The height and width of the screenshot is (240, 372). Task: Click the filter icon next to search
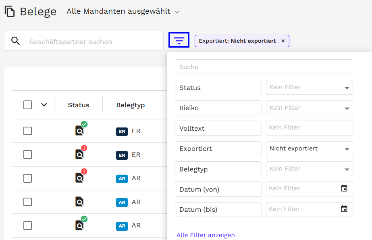(x=179, y=40)
